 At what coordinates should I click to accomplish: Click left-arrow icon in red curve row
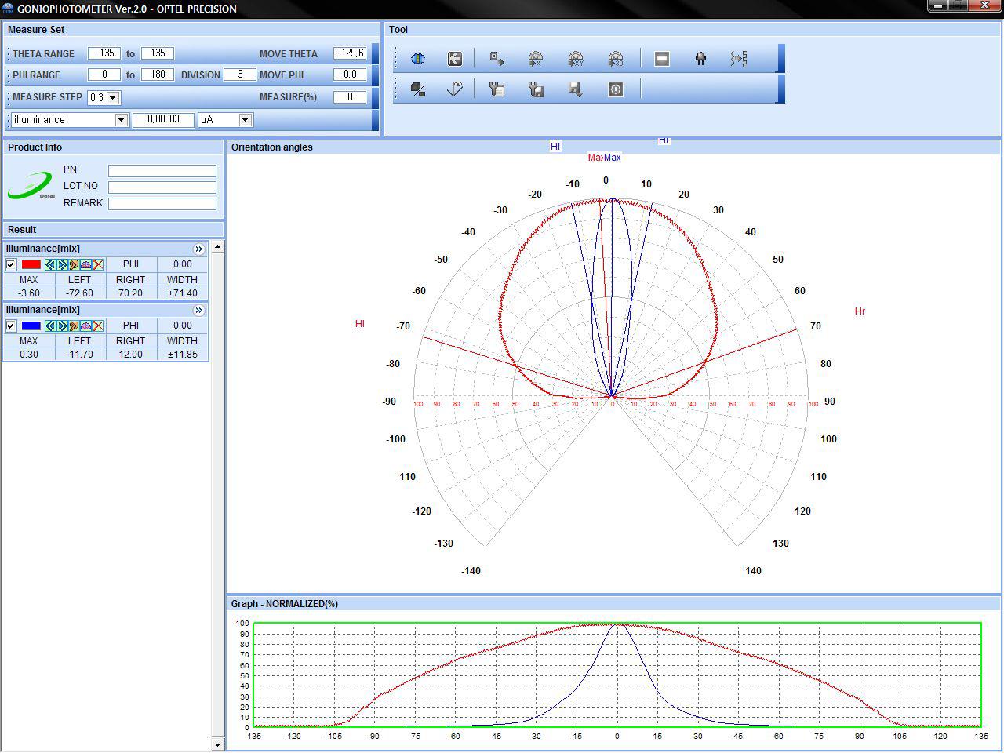click(50, 265)
